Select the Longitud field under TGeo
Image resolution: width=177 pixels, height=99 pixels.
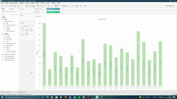pos(8,29)
